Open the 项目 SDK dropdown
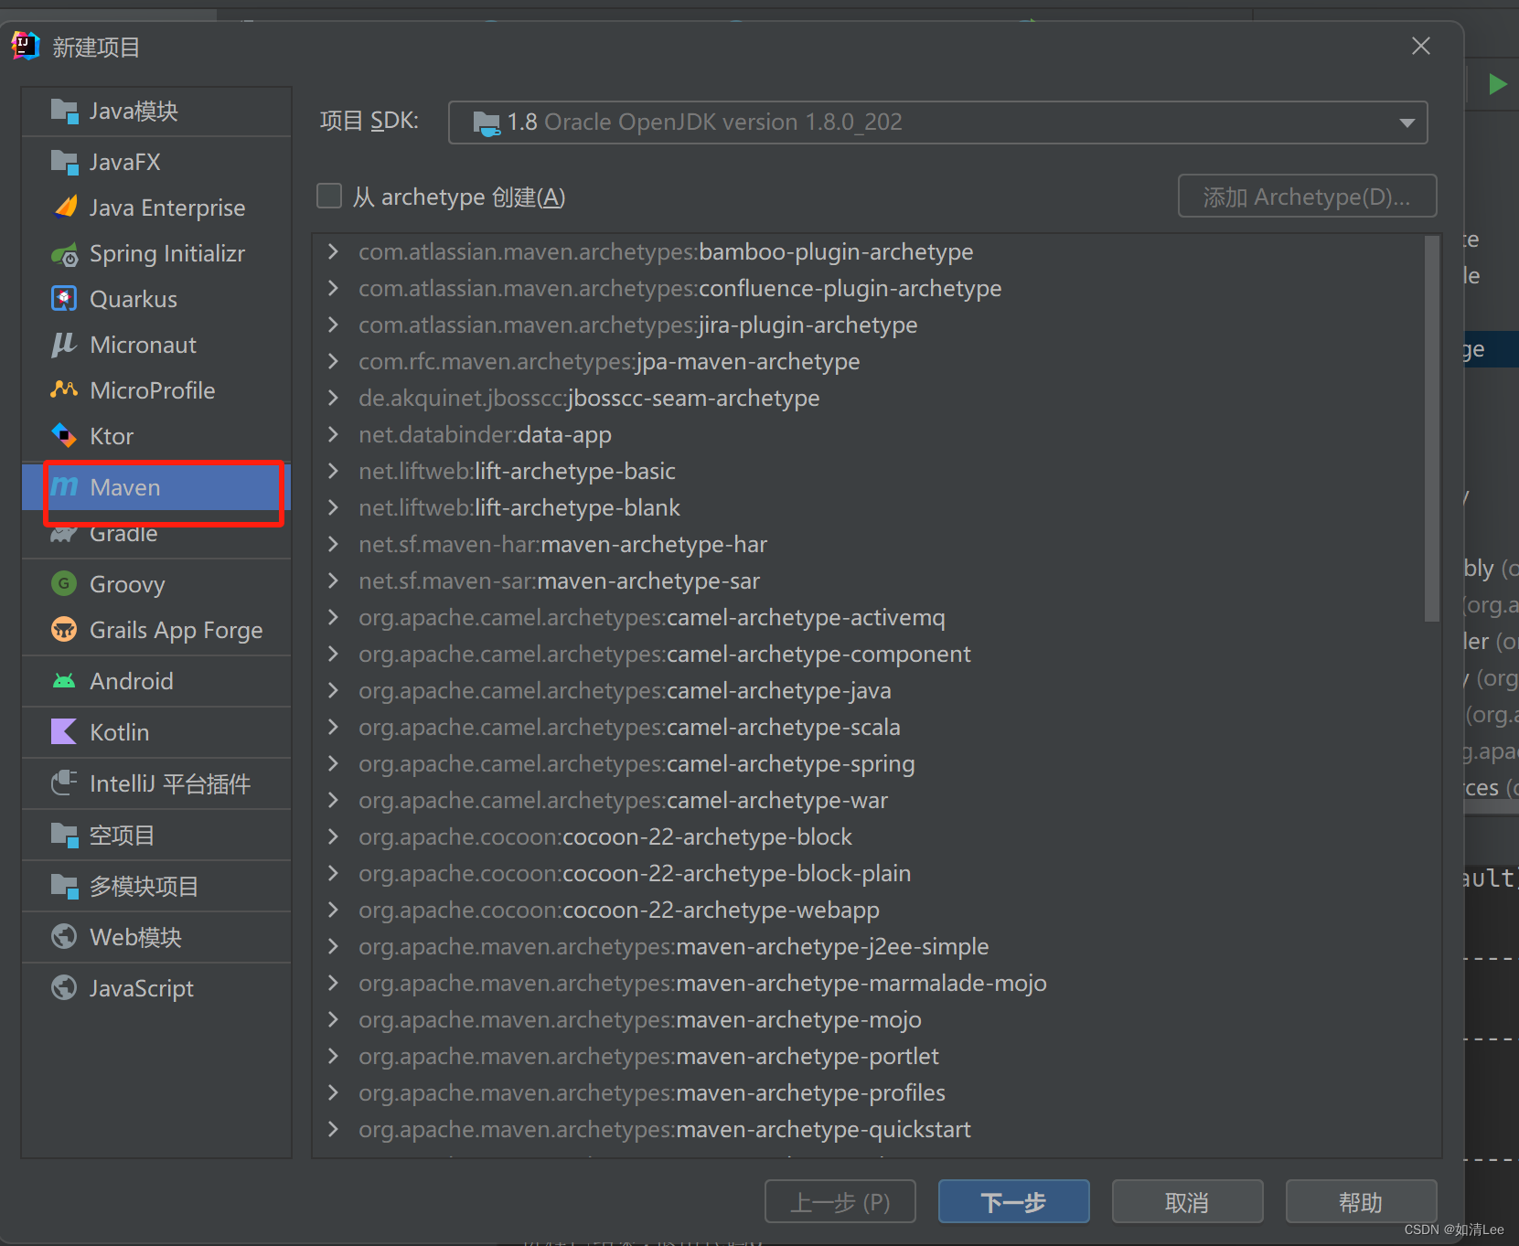The width and height of the screenshot is (1519, 1246). pos(937,122)
